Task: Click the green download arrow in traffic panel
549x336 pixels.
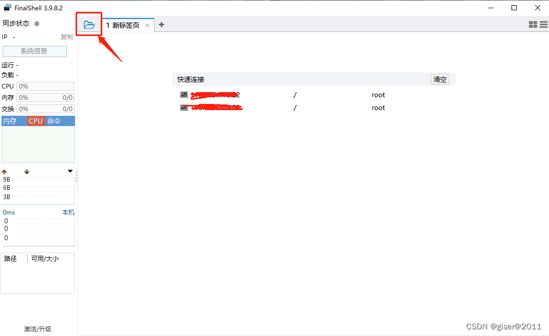Action: pyautogui.click(x=26, y=171)
